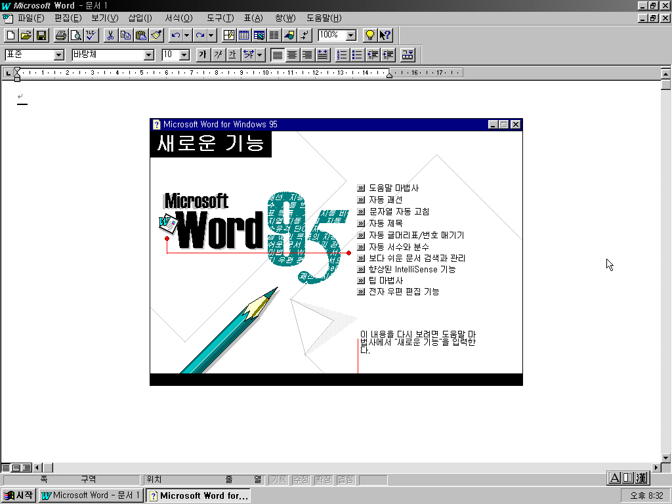The height and width of the screenshot is (504, 672).
Task: Toggle underline with the underlined 가 button
Action: (x=233, y=55)
